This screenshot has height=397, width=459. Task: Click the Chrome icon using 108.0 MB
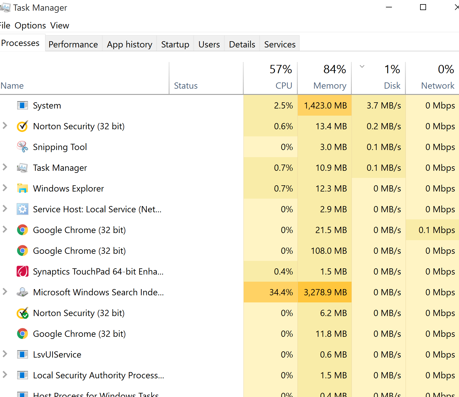click(x=23, y=251)
